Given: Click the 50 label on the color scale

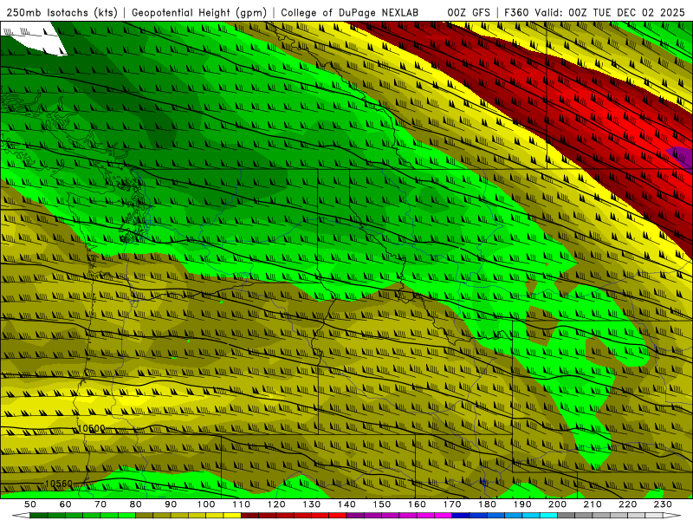Looking at the screenshot, I should tap(30, 504).
